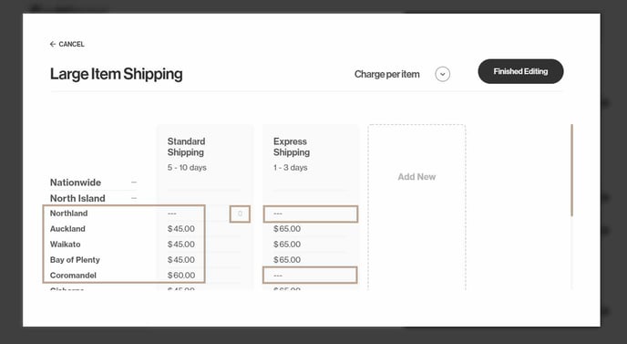Image resolution: width=627 pixels, height=344 pixels.
Task: Click Waikato express price $65.00
Action: point(287,245)
